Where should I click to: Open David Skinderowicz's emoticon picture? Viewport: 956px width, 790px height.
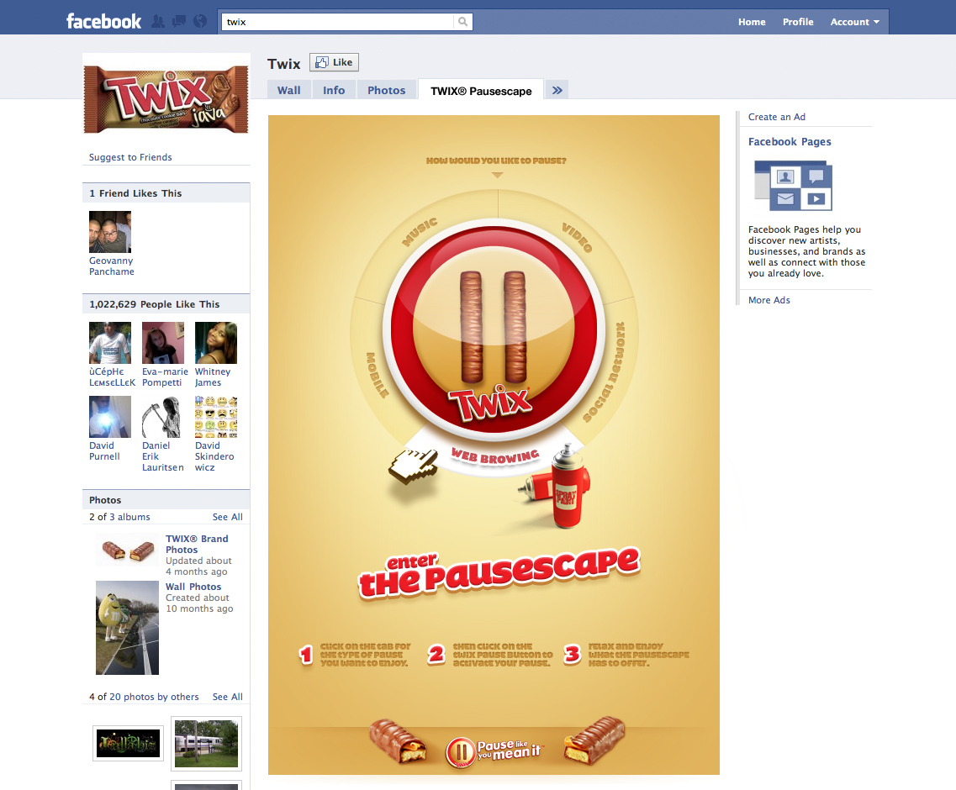pos(216,417)
